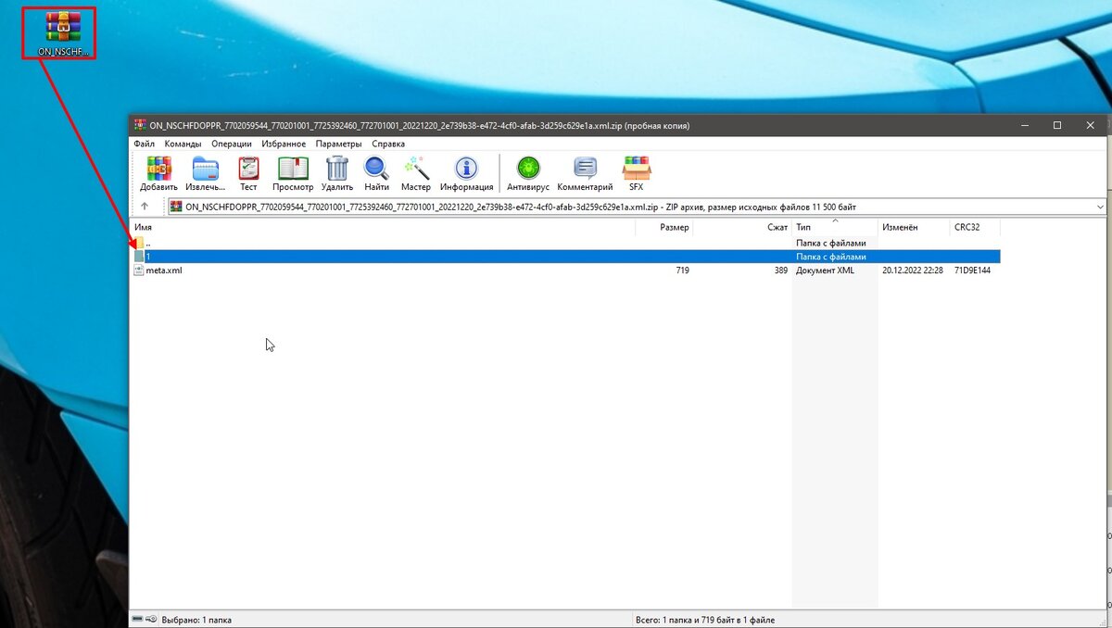Minimize the WinRAR window
The height and width of the screenshot is (628, 1112).
pyautogui.click(x=1025, y=125)
